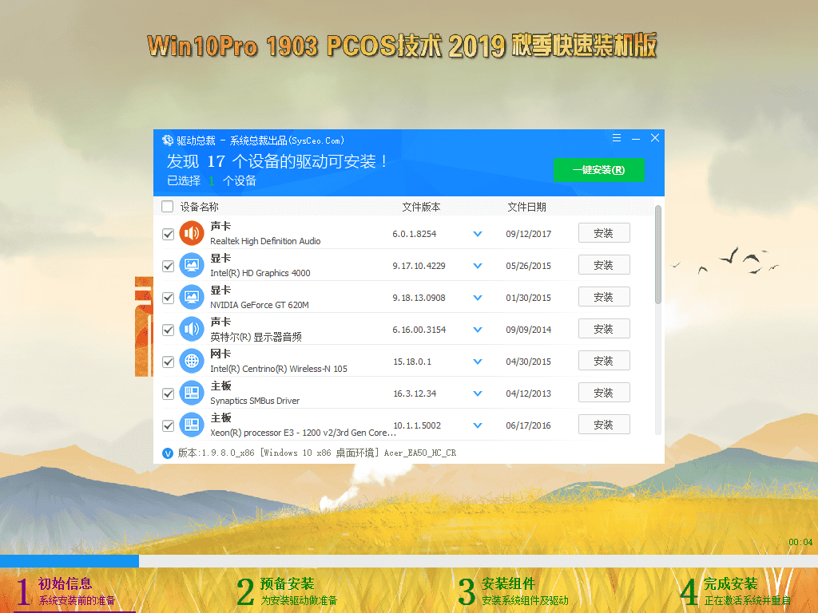This screenshot has height=613, width=818.
Task: Install the 英特尔 显示器音频 driver
Action: (x=604, y=328)
